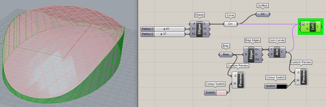Screen dimensions: 326x107
Task: Click the Ellipse F1 output
Action: click(x=205, y=29)
